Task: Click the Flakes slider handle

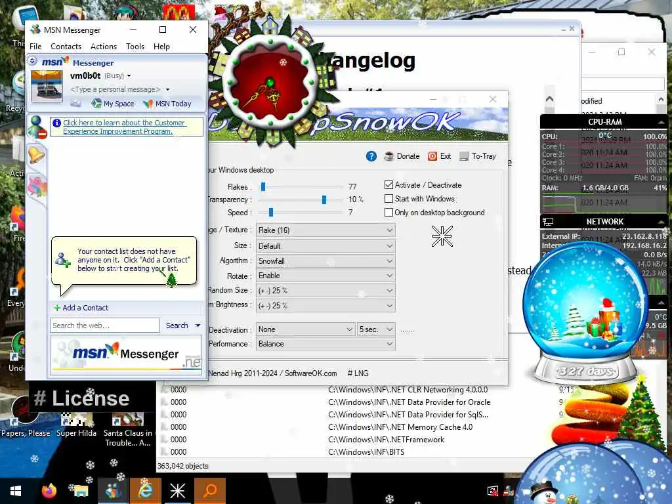Action: 263,186
